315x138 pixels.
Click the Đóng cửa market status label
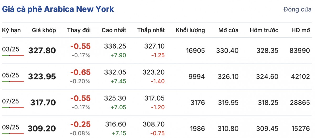coord(297,9)
